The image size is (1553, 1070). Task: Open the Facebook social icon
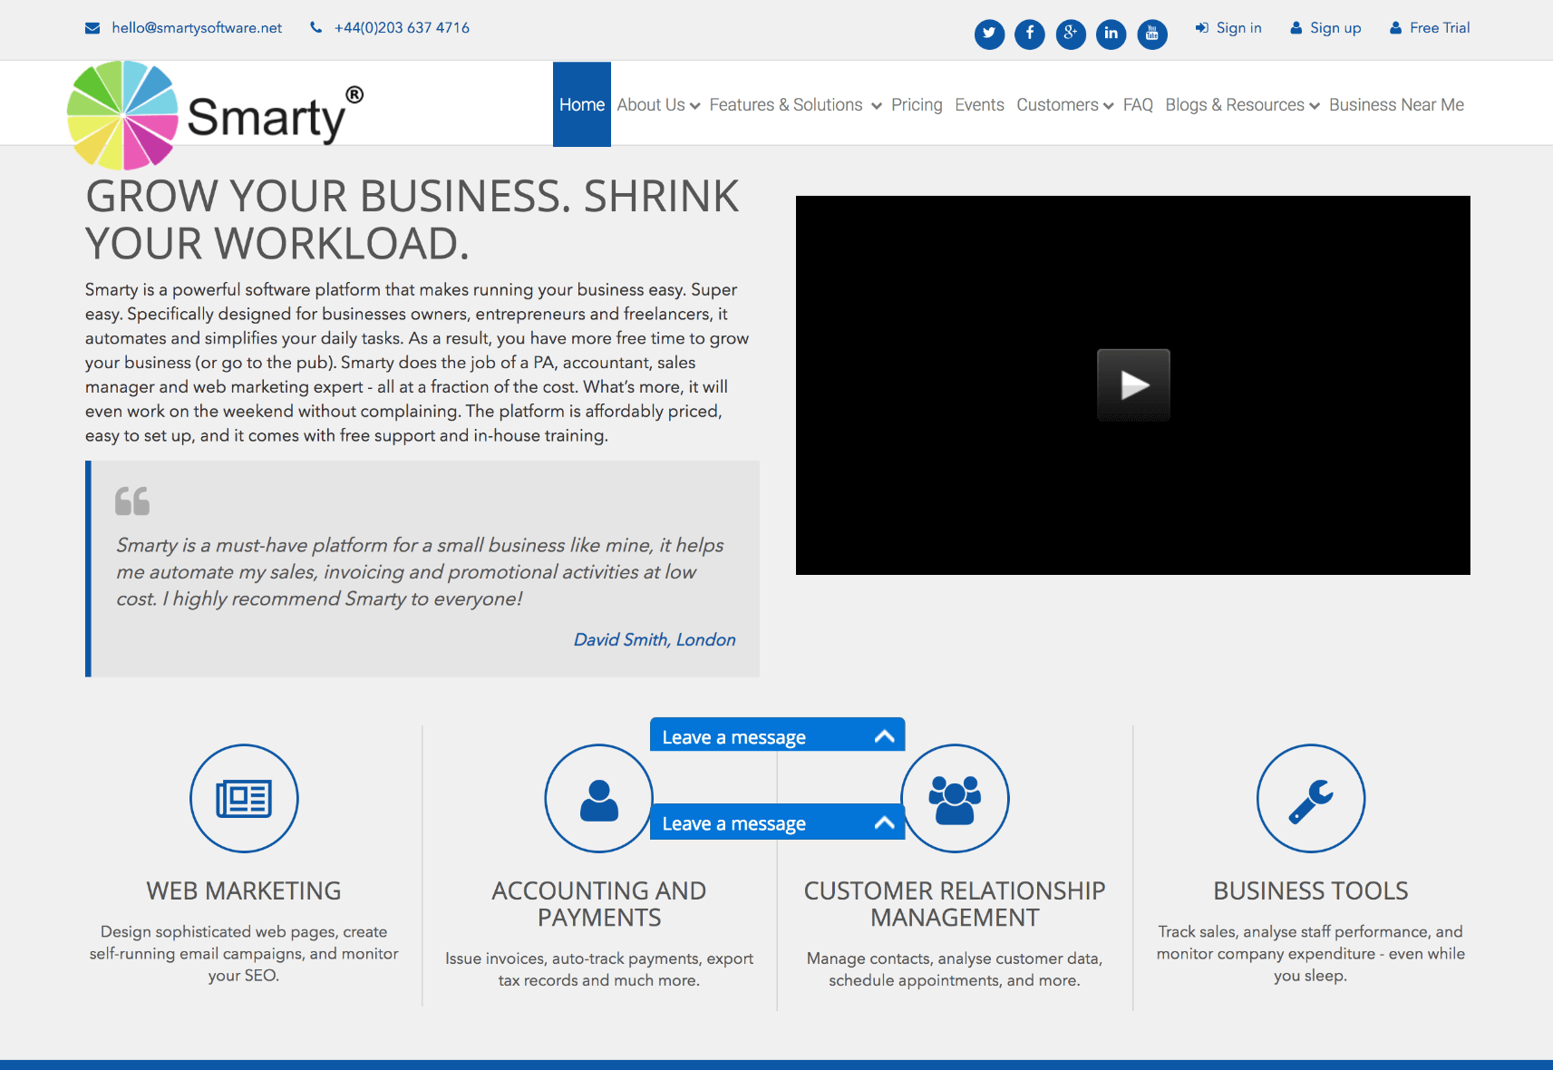(x=1030, y=34)
